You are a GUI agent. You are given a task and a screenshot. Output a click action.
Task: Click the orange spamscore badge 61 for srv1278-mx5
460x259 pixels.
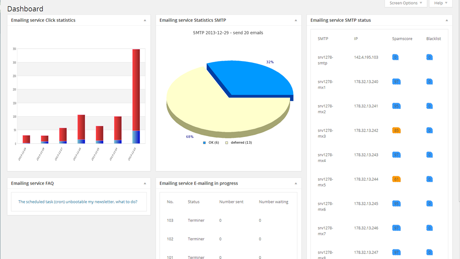coord(397,179)
